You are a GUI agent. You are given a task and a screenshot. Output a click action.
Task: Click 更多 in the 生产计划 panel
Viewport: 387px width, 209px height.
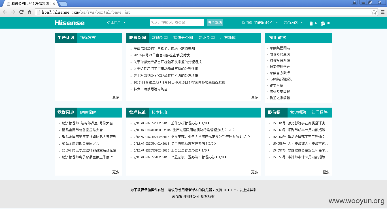[116, 97]
